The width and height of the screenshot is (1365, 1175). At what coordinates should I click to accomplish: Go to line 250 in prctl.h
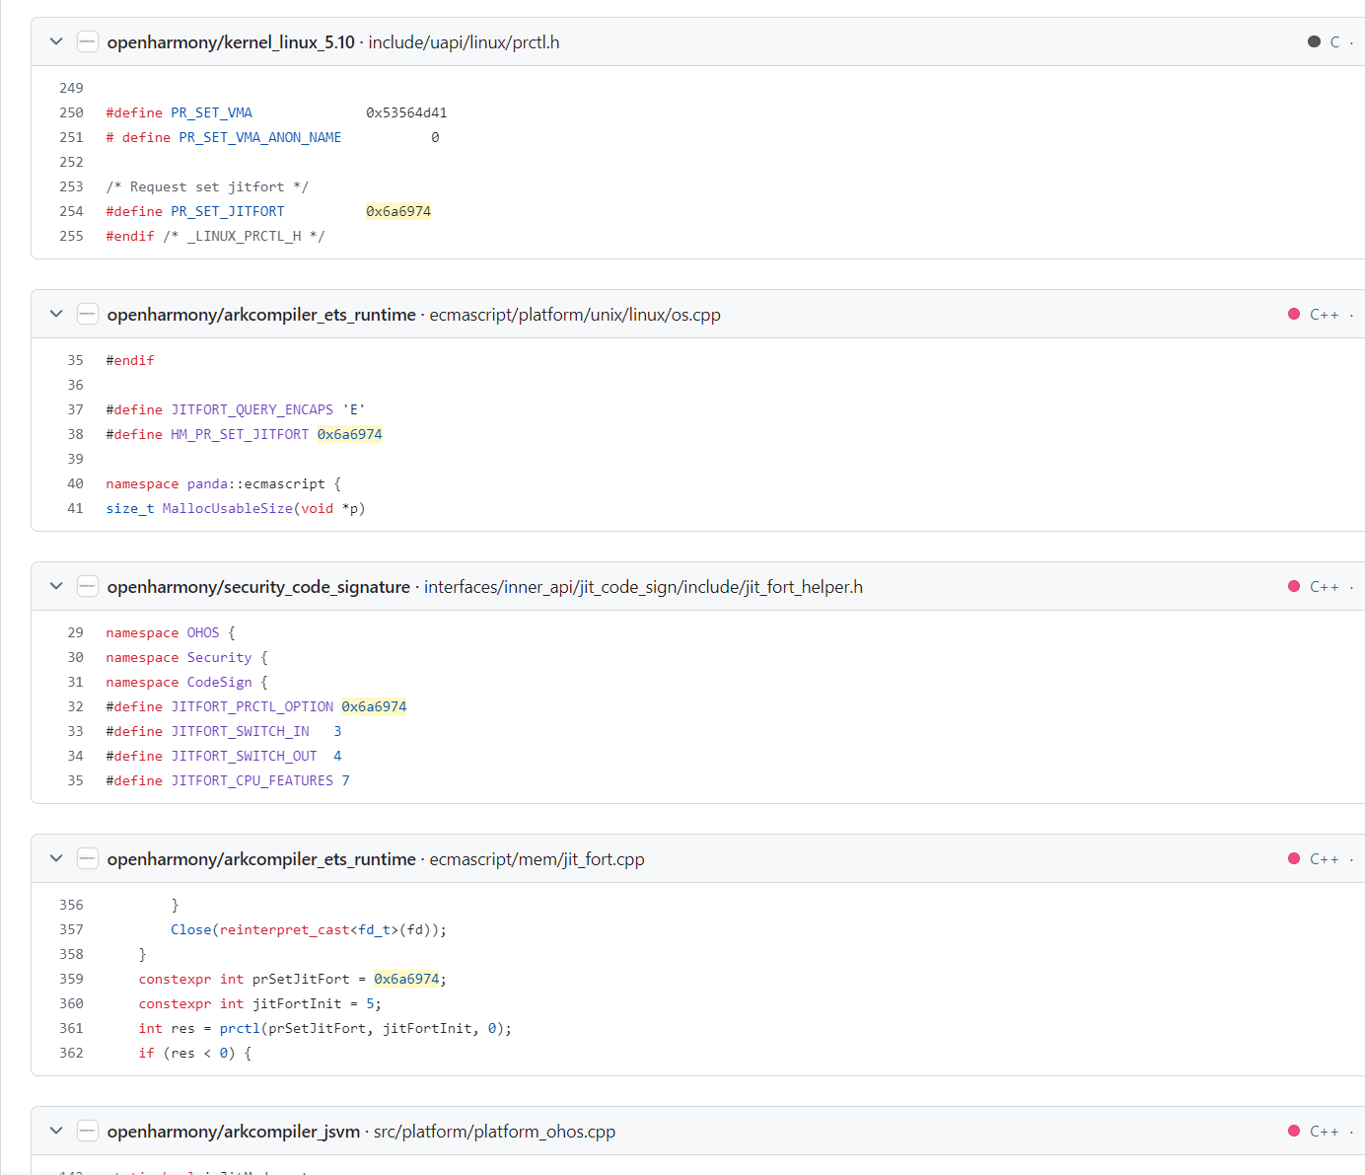click(x=71, y=112)
